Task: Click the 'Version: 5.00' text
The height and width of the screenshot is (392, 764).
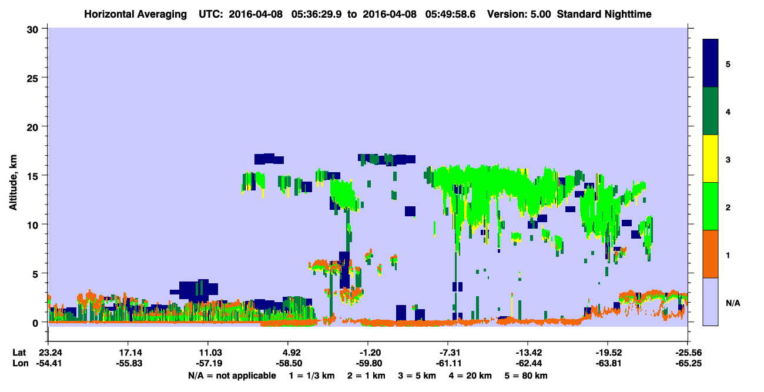Action: click(518, 14)
